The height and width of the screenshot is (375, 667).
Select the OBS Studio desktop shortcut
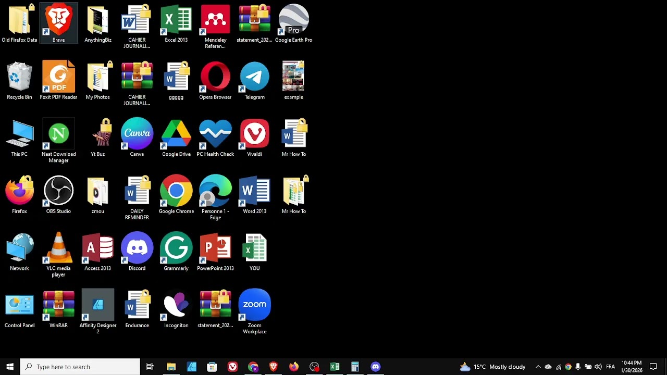[x=58, y=195]
